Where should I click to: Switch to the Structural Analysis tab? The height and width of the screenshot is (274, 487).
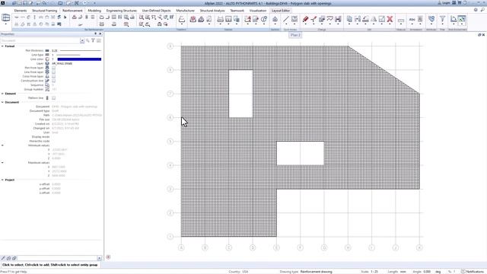(212, 11)
